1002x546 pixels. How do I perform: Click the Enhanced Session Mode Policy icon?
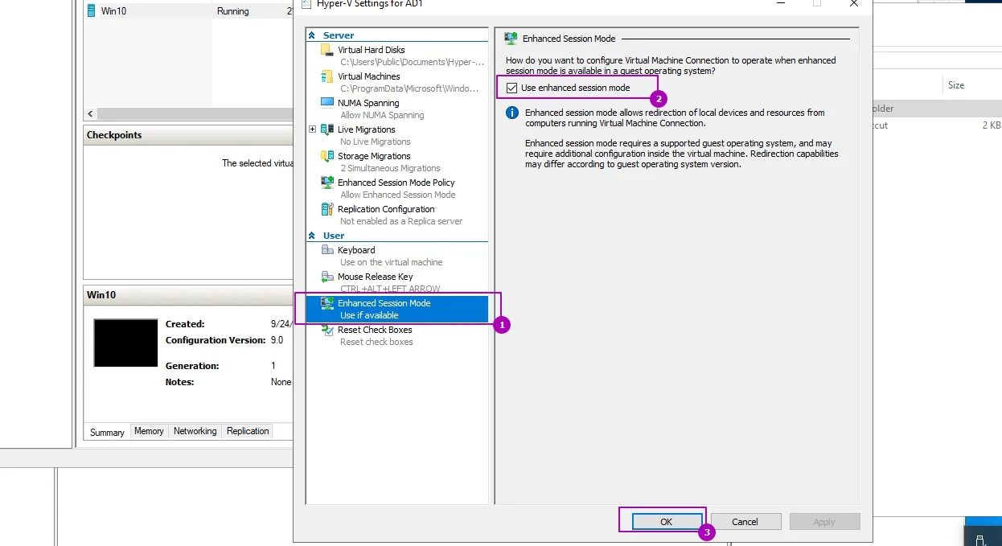pyautogui.click(x=326, y=183)
